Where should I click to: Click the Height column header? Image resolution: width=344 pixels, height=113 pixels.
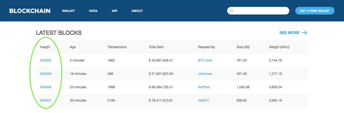[x=45, y=47]
